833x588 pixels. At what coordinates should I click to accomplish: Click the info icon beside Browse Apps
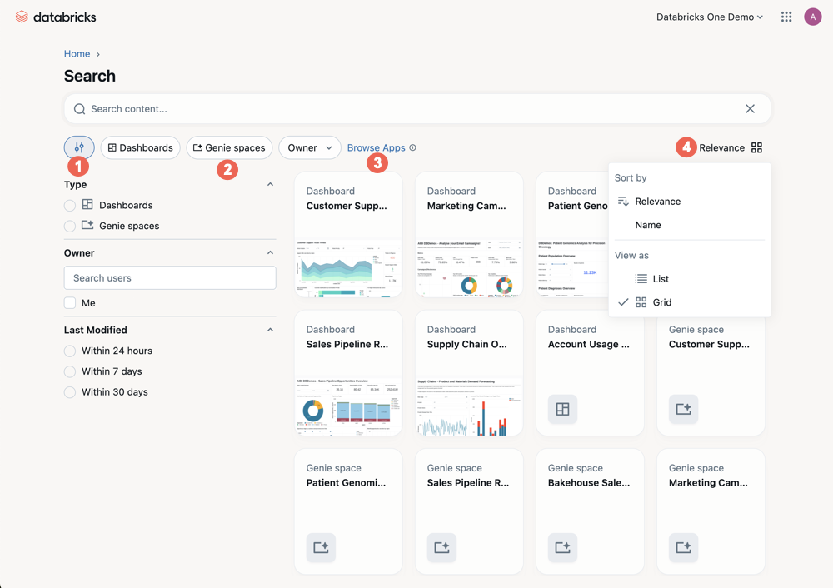tap(412, 147)
